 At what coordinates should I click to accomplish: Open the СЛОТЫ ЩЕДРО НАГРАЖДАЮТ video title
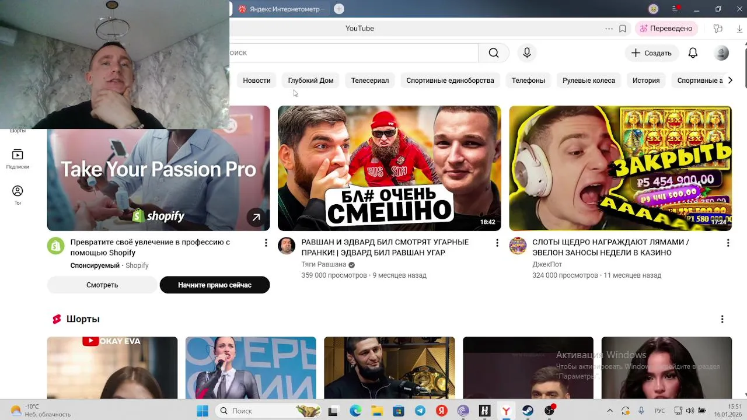point(610,247)
